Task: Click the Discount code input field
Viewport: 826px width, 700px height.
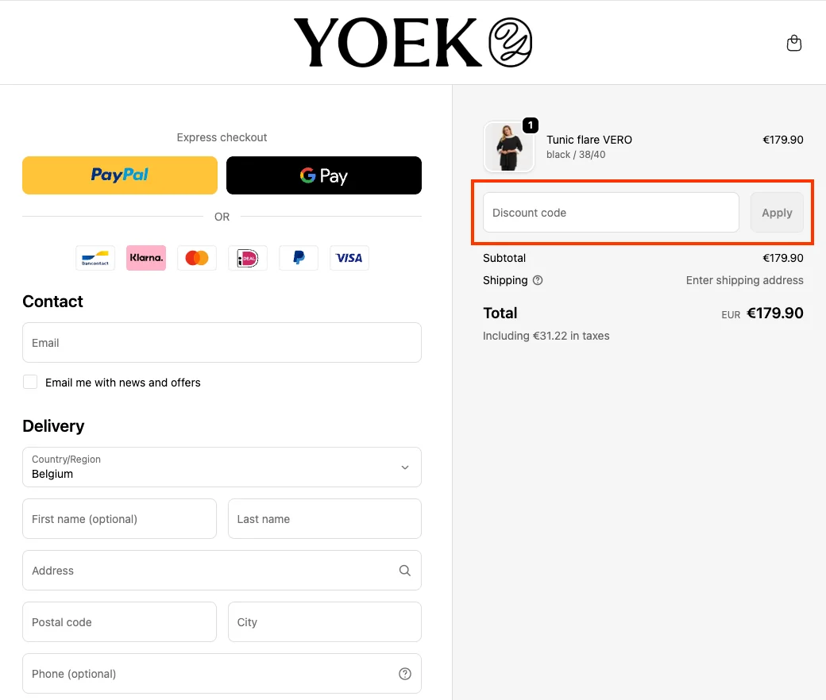Action: [x=610, y=212]
